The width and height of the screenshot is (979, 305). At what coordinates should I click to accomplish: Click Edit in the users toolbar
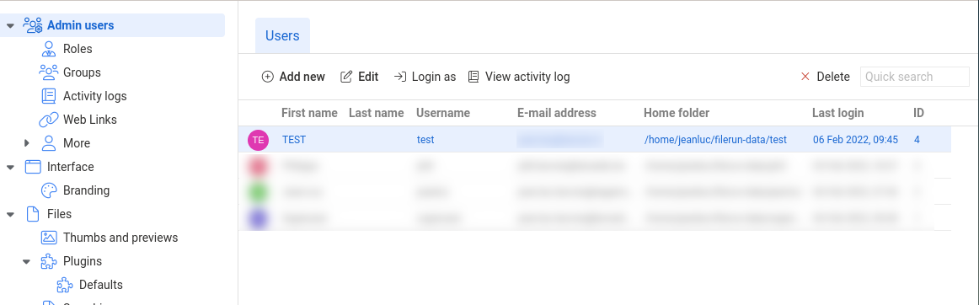point(359,77)
